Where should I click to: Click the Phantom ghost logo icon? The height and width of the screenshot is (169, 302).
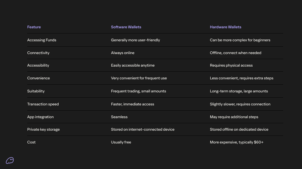coord(10,160)
